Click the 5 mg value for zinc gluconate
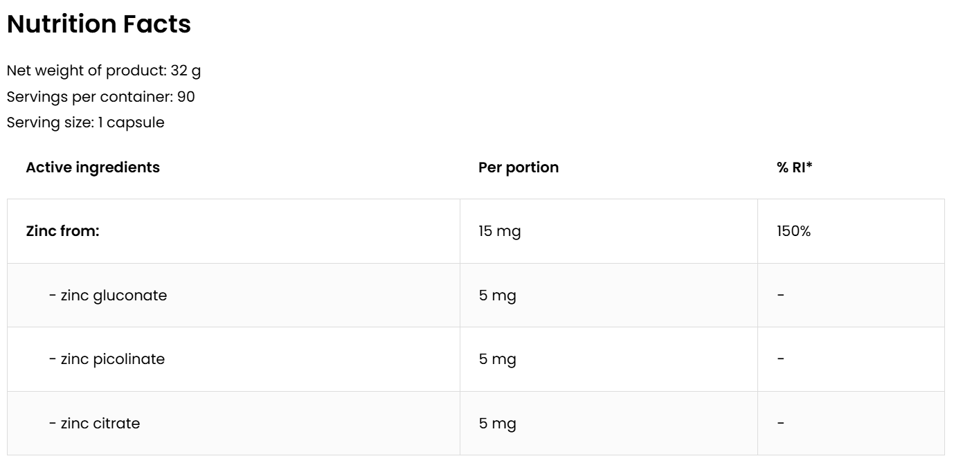 pos(498,296)
